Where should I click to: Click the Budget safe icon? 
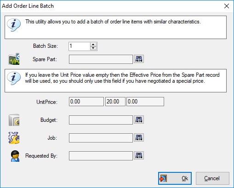coord(14,120)
